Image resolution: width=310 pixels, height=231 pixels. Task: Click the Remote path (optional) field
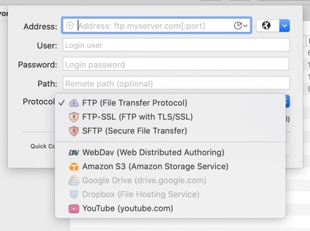[176, 83]
